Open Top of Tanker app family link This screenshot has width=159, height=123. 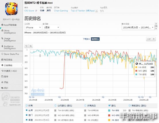[83, 11]
